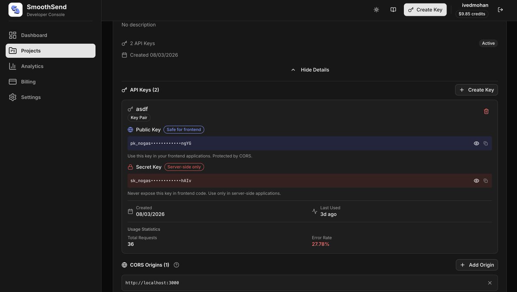Screen dimensions: 517x292
Task: Open documentation book icon
Action: pos(393,9)
